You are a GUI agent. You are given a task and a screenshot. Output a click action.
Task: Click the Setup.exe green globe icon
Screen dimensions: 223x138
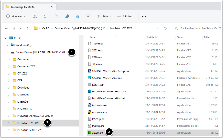point(89,132)
